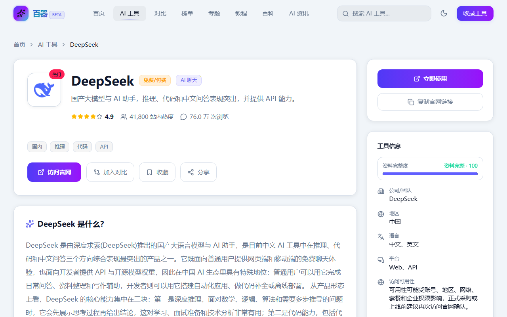Image resolution: width=507 pixels, height=317 pixels.
Task: Open AI 资讯 in navigation
Action: pos(299,13)
